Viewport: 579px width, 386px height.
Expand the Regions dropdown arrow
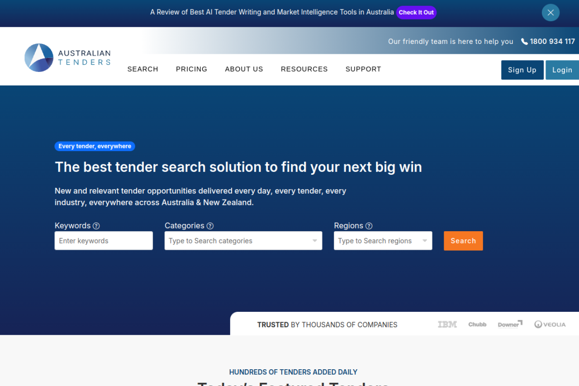click(x=425, y=241)
